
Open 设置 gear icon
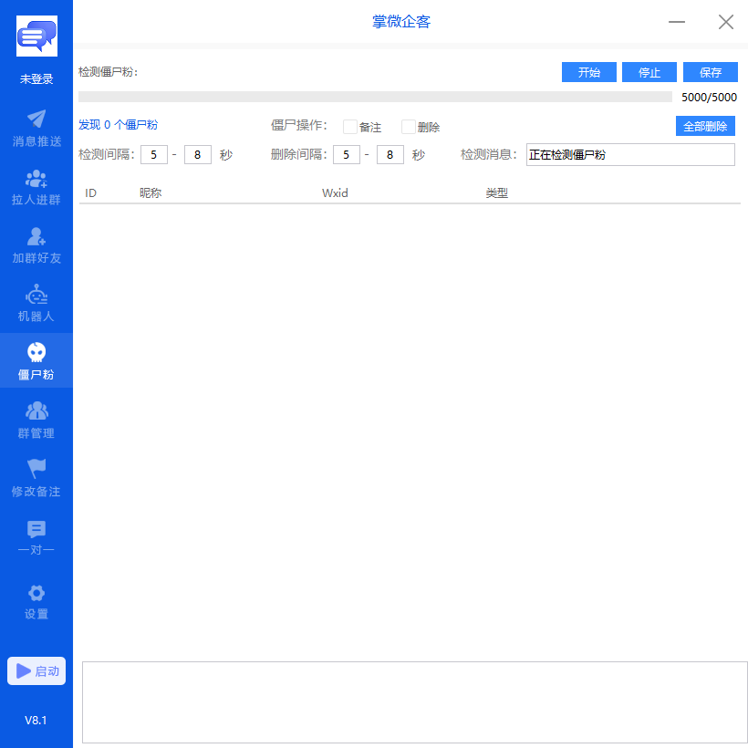36,594
